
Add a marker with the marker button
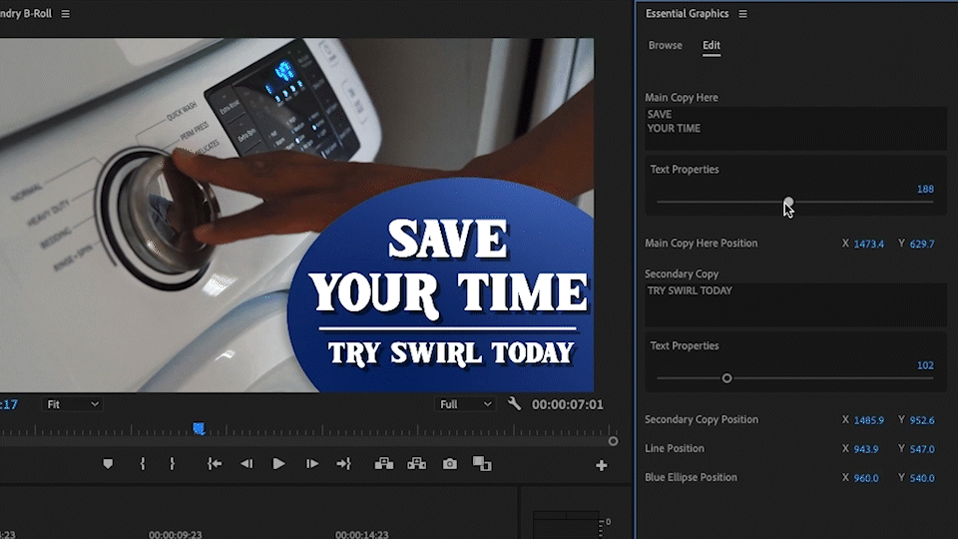(x=108, y=464)
